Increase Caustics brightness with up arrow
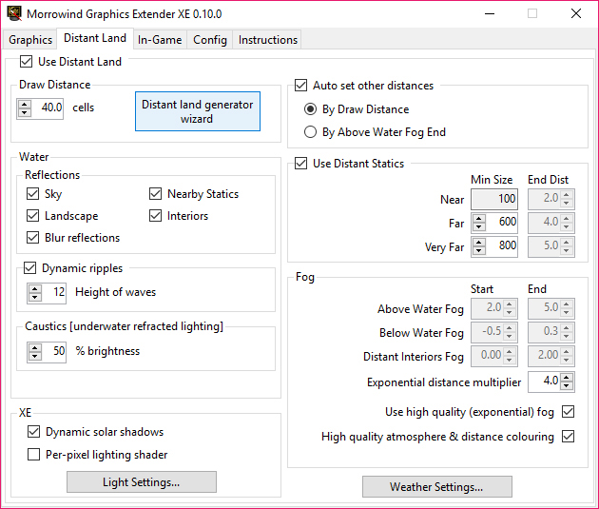 pyautogui.click(x=35, y=348)
